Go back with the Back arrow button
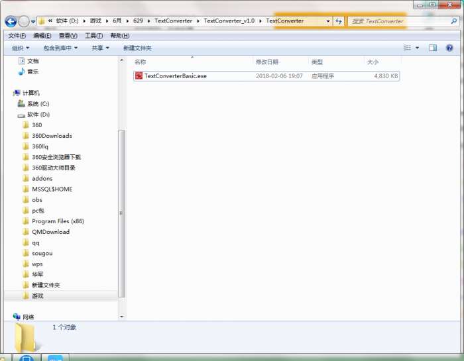 [11, 21]
